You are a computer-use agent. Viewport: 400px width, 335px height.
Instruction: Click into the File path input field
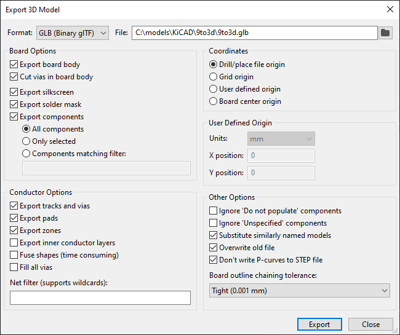[x=254, y=33]
